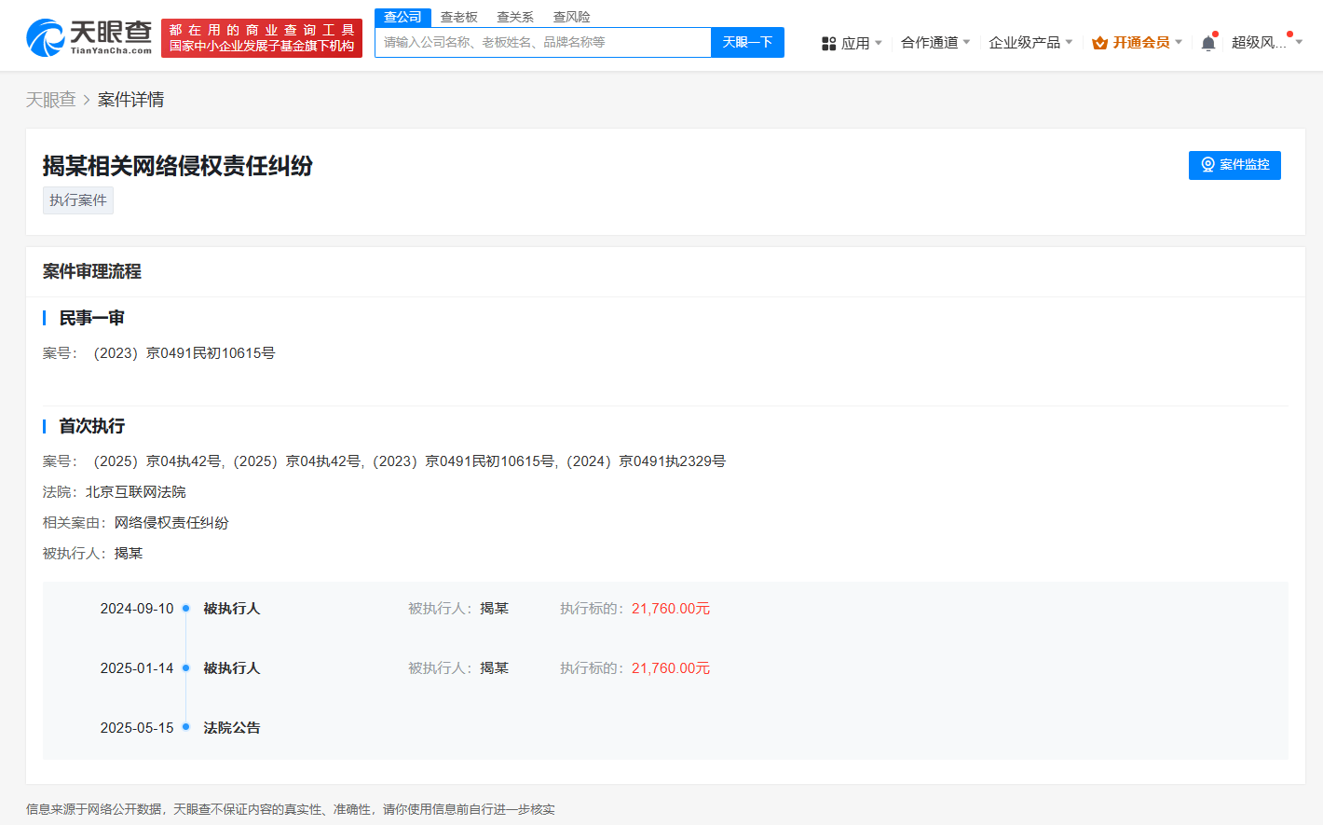Click the 2024-09-10 timeline marker dot

[185, 609]
